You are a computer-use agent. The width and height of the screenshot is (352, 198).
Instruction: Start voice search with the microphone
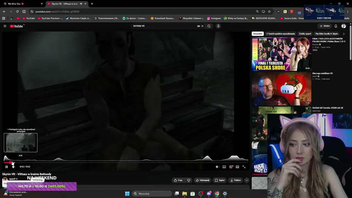click(x=218, y=26)
